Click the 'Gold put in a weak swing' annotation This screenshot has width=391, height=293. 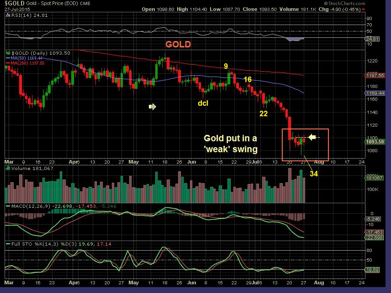(230, 144)
